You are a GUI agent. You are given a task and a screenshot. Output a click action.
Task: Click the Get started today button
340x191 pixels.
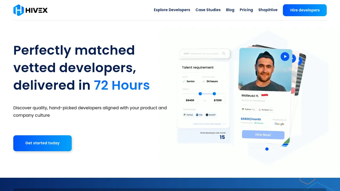(42, 143)
